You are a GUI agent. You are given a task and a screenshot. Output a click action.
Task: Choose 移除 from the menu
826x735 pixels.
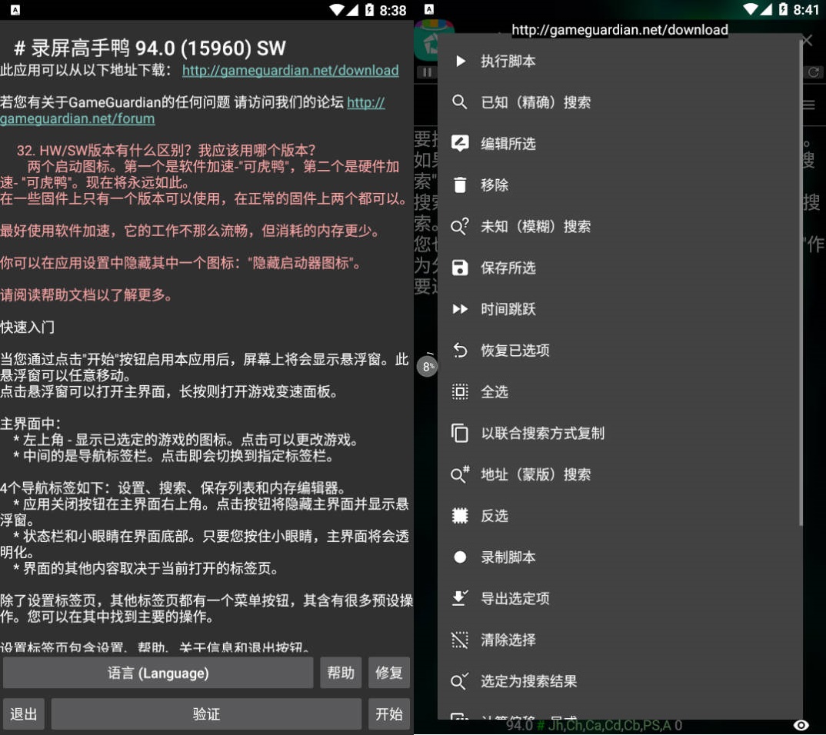coord(620,185)
